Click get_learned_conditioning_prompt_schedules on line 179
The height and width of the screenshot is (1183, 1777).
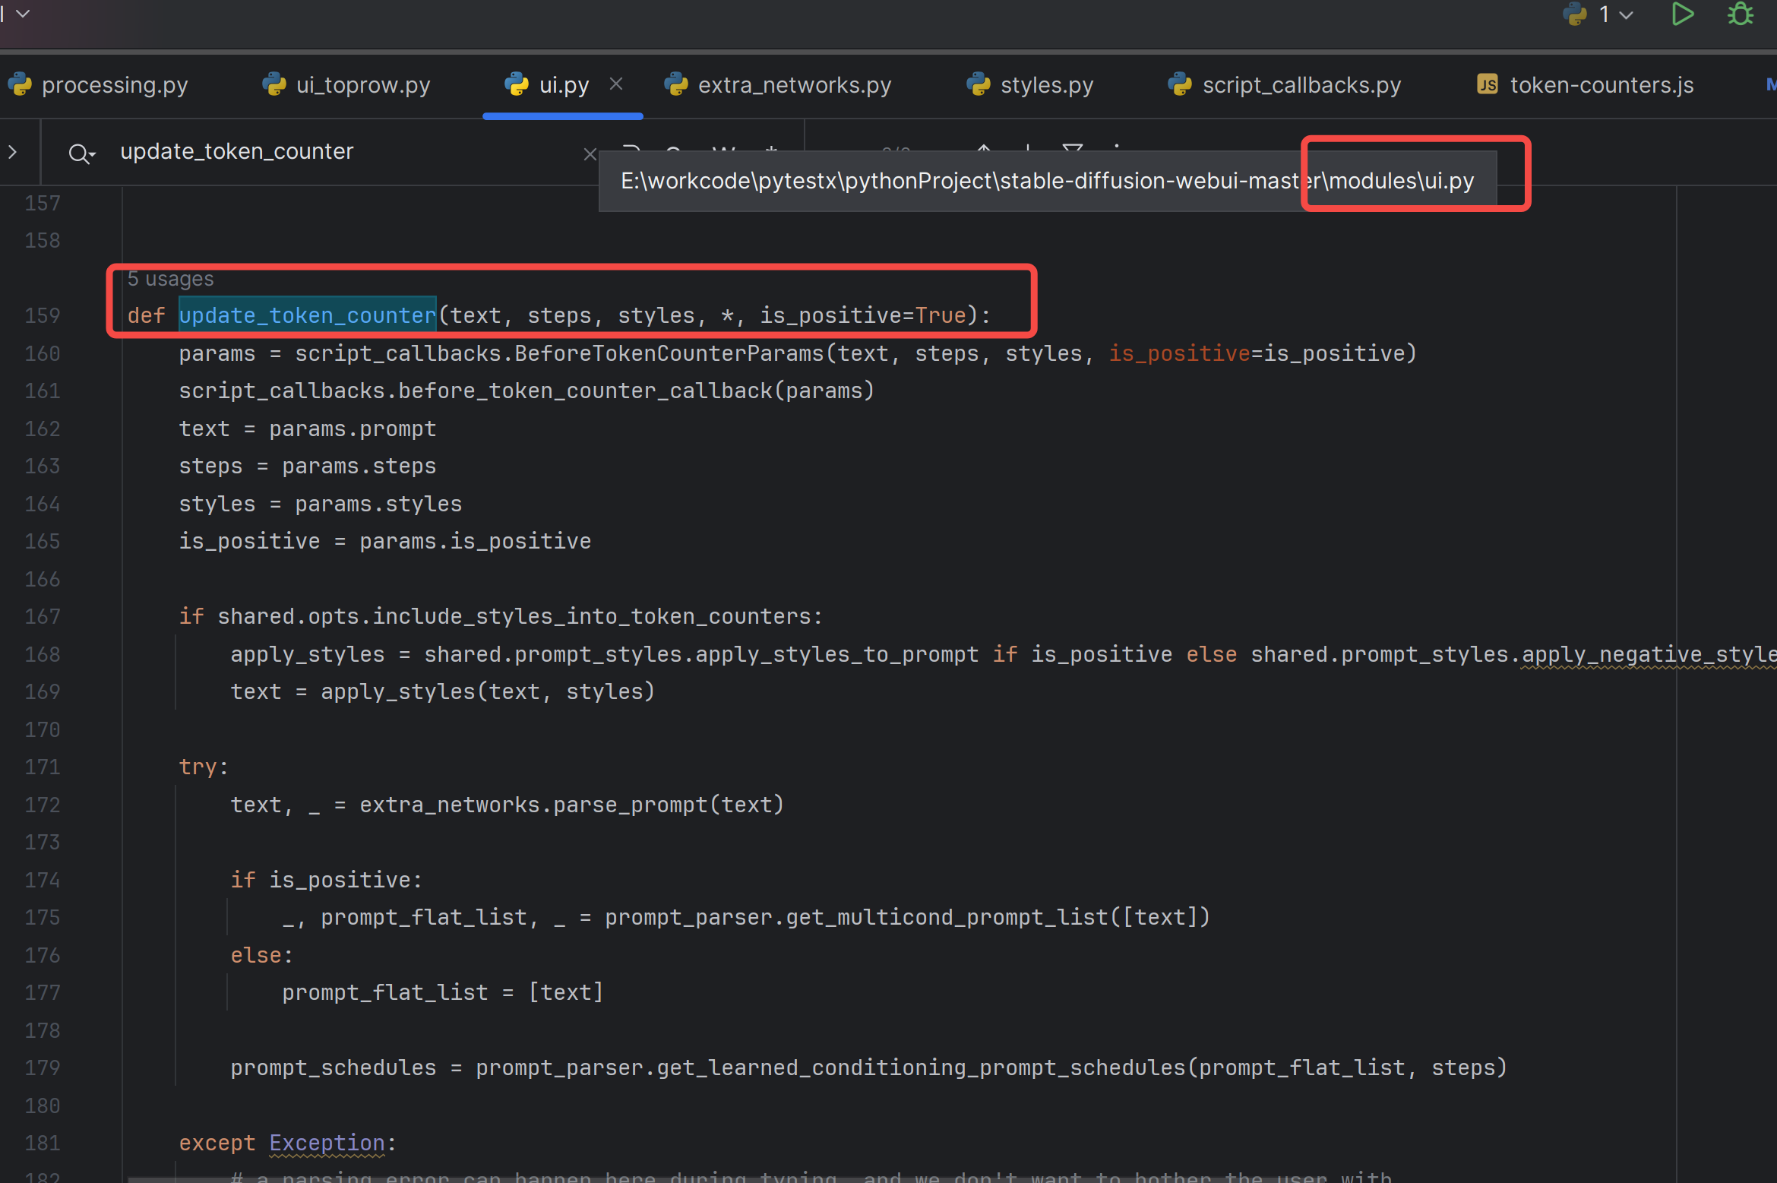point(922,1068)
